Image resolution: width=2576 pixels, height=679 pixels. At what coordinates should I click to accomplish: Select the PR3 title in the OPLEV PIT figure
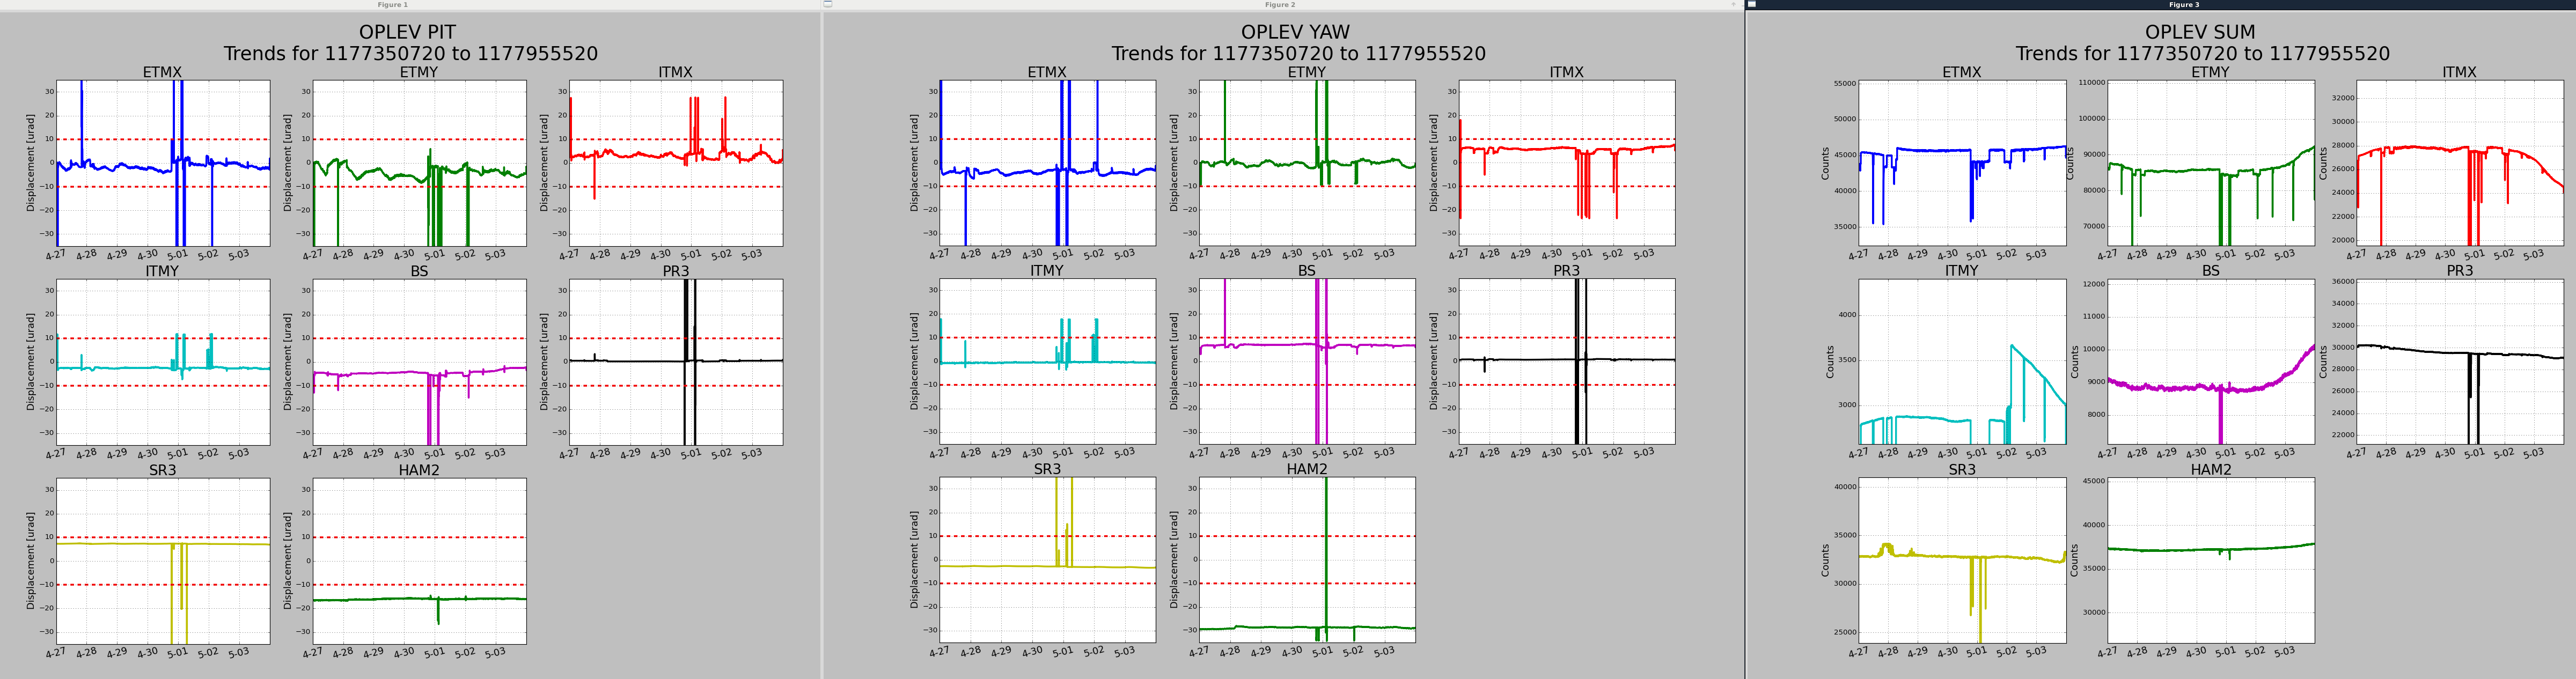click(x=676, y=271)
